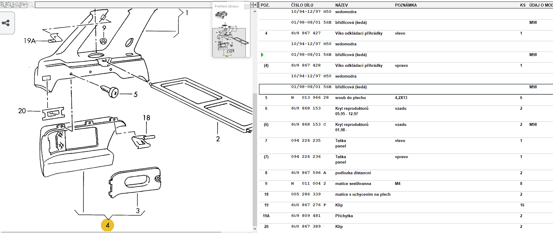Click the 4,2X13 note cell

coord(401,98)
